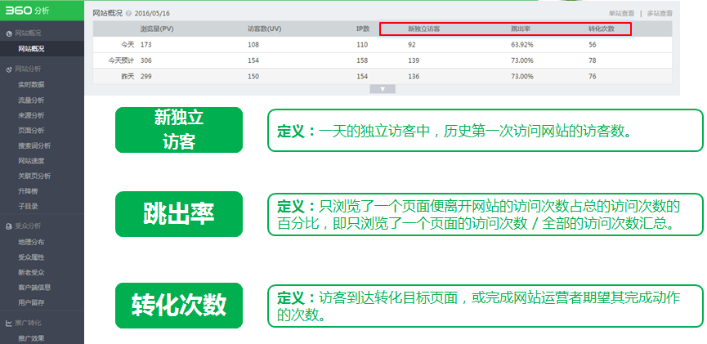Open 实时数据 in the sidebar
The image size is (707, 344).
click(x=31, y=84)
